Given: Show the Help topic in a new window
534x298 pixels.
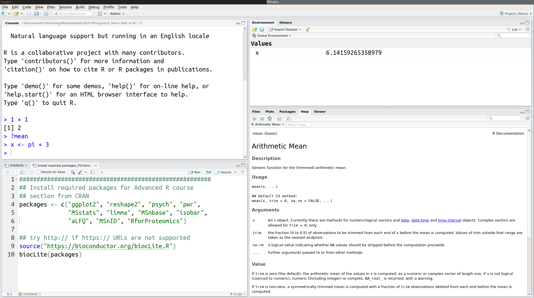Looking at the screenshot, I should pos(289,118).
